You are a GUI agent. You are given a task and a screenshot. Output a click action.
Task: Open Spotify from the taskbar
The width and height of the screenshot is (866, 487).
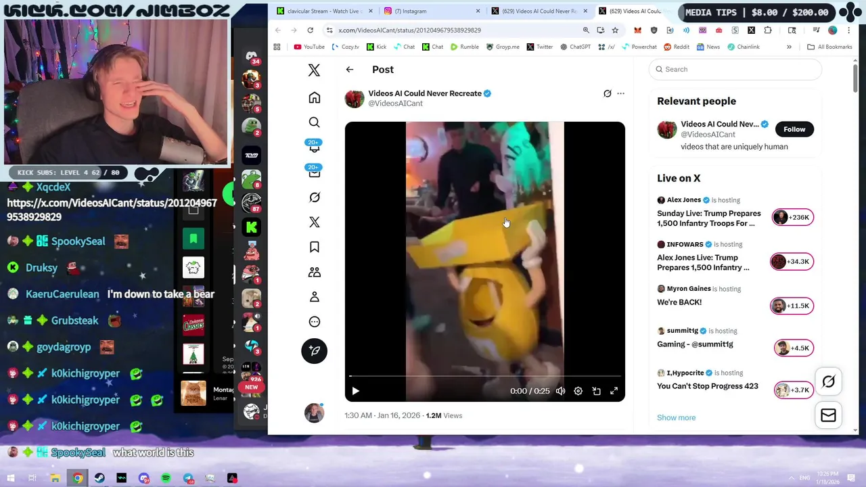(166, 478)
